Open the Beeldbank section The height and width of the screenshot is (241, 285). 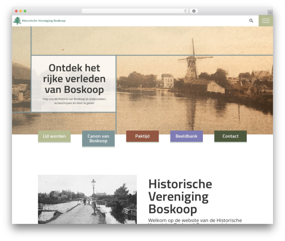(186, 136)
